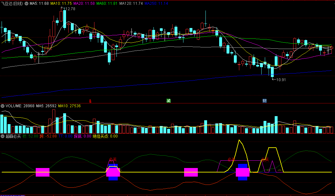The height and width of the screenshot is (196, 335).
Task: Open the 飞亚达(日线) main chart dropdown arrow
Action: click(26, 3)
